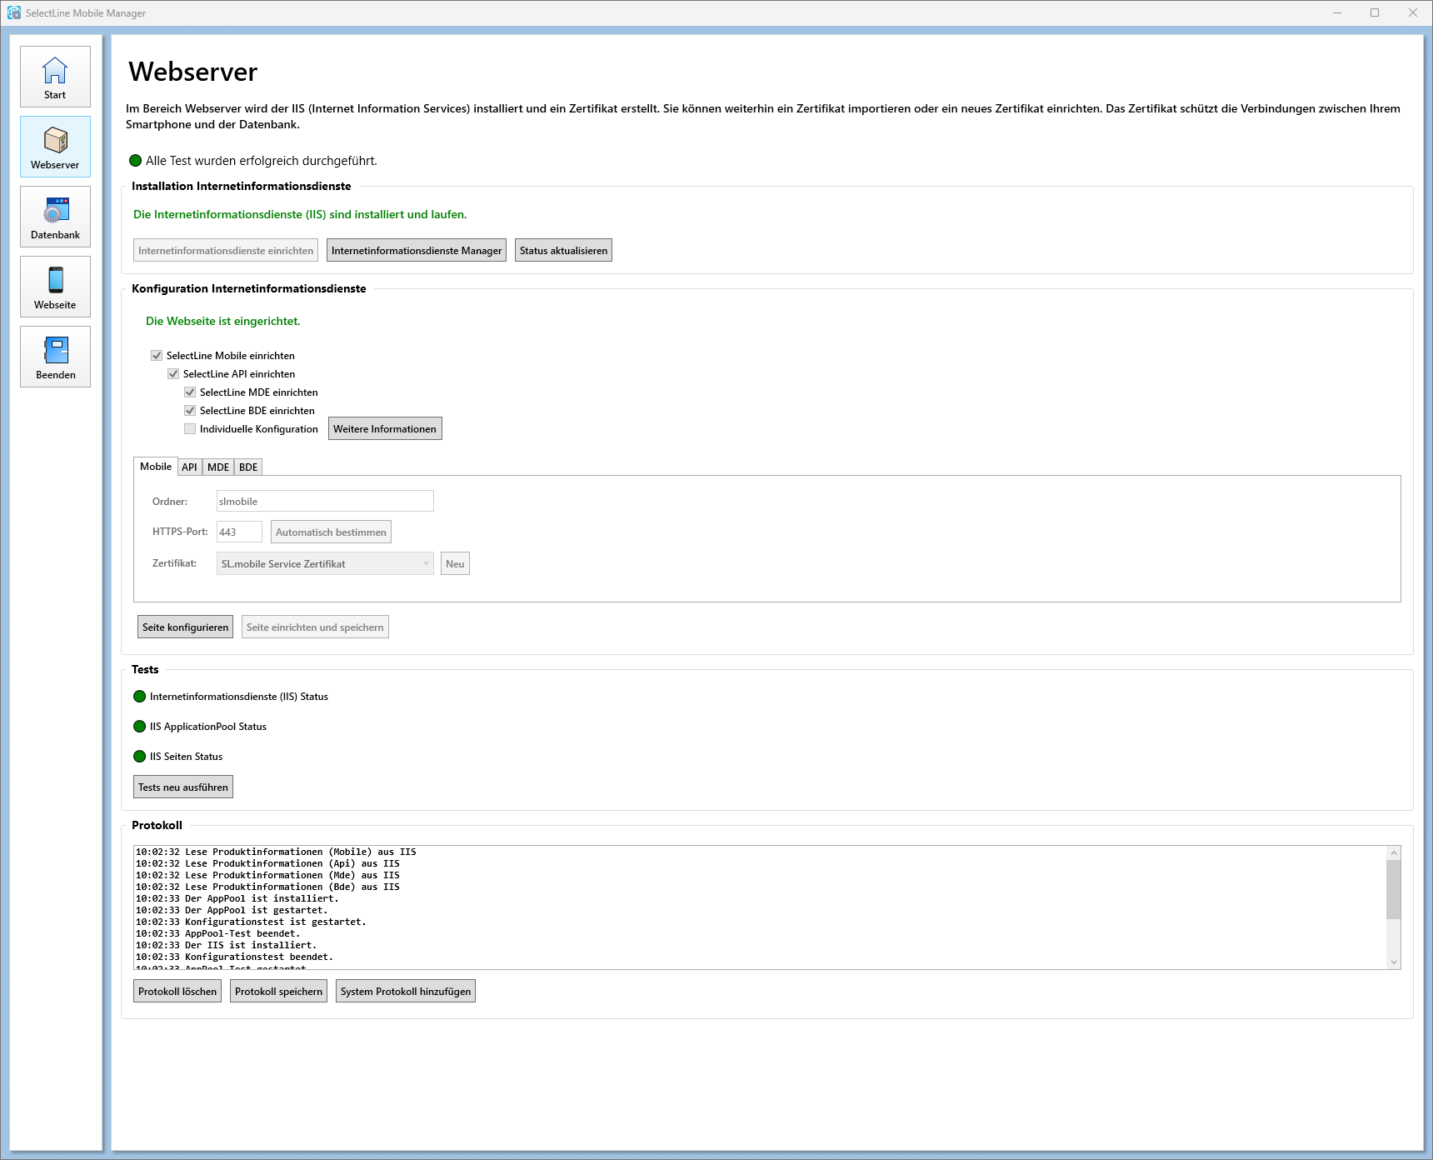Image resolution: width=1433 pixels, height=1160 pixels.
Task: Click the 'Der AppPool ist gestartet.' log line
Action: pos(232,910)
